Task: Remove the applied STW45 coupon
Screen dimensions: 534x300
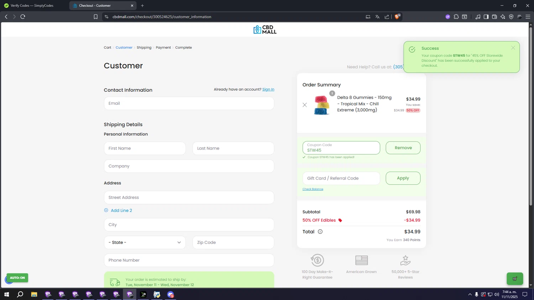Action: point(403,148)
